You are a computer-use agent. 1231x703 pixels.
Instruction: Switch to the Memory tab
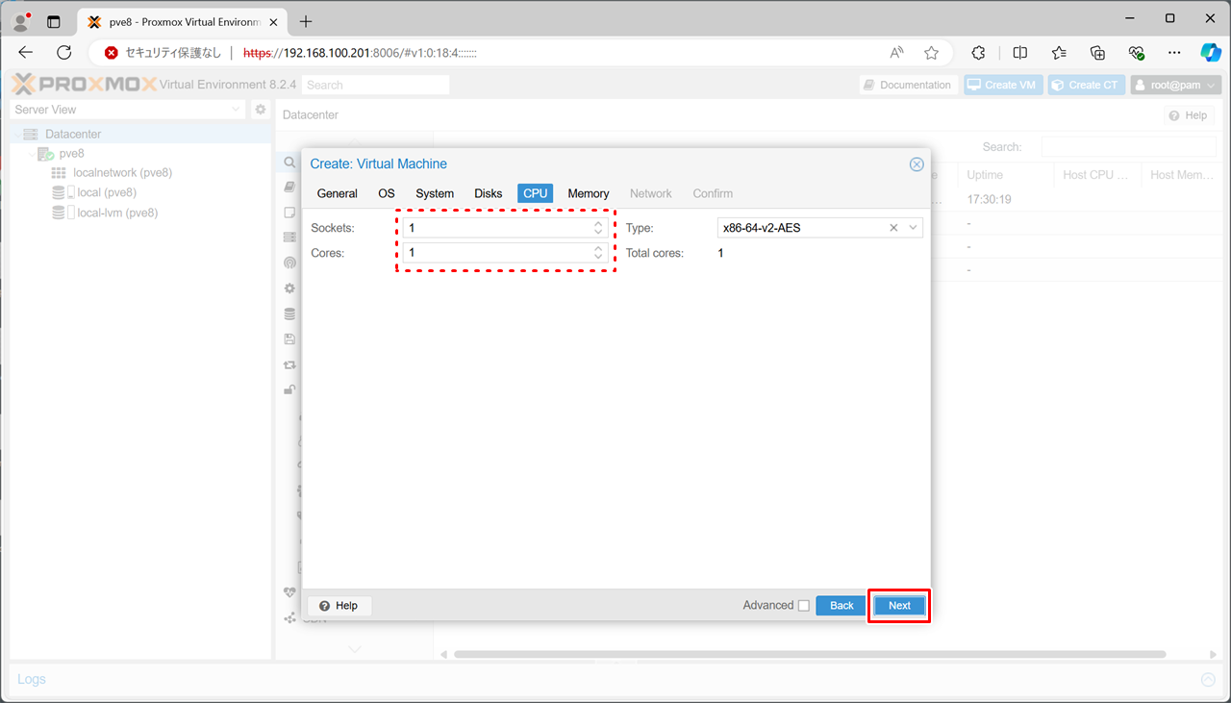(588, 193)
